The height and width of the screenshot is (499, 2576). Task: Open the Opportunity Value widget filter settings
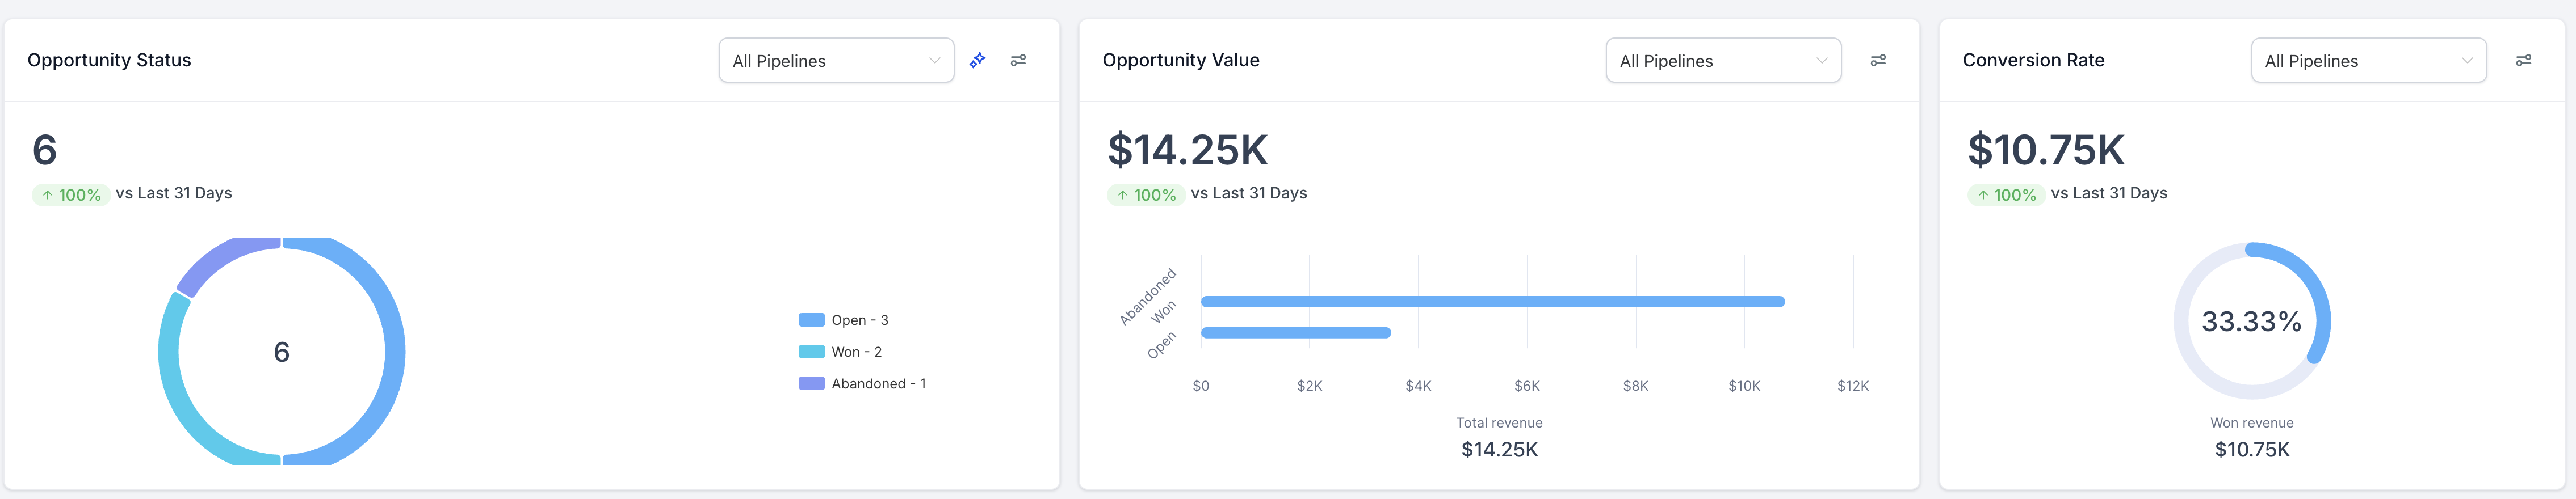point(1878,61)
